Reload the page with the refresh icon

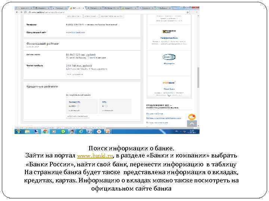pyautogui.click(x=25, y=12)
